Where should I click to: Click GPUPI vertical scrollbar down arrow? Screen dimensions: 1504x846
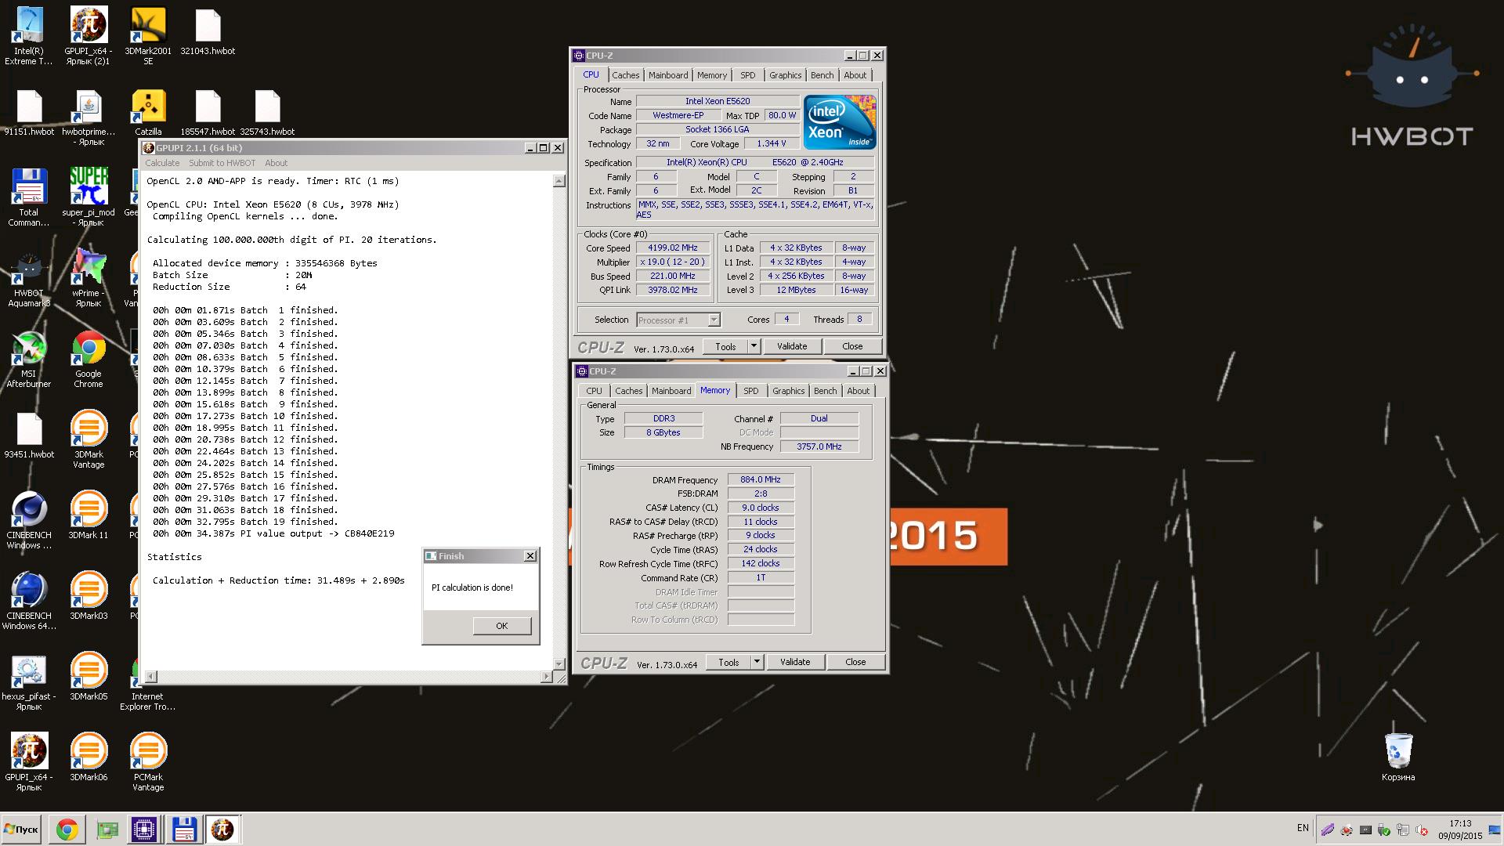tap(559, 663)
